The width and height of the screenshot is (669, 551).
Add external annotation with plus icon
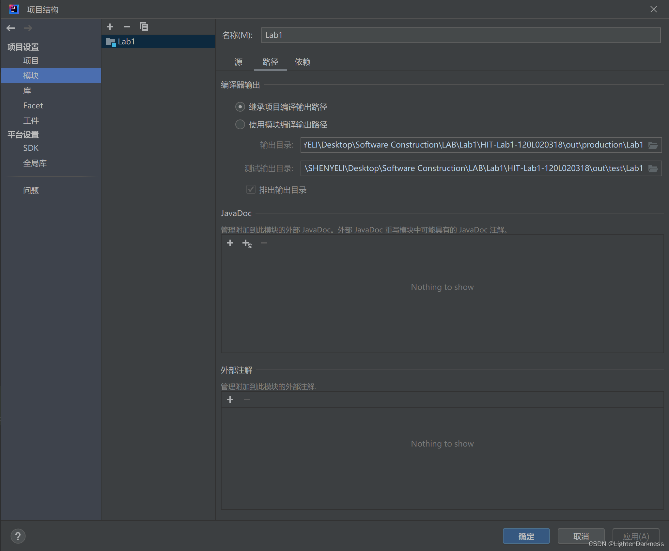click(x=230, y=400)
